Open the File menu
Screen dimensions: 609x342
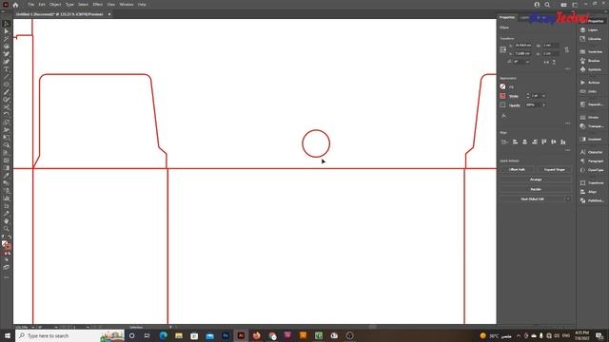click(30, 4)
